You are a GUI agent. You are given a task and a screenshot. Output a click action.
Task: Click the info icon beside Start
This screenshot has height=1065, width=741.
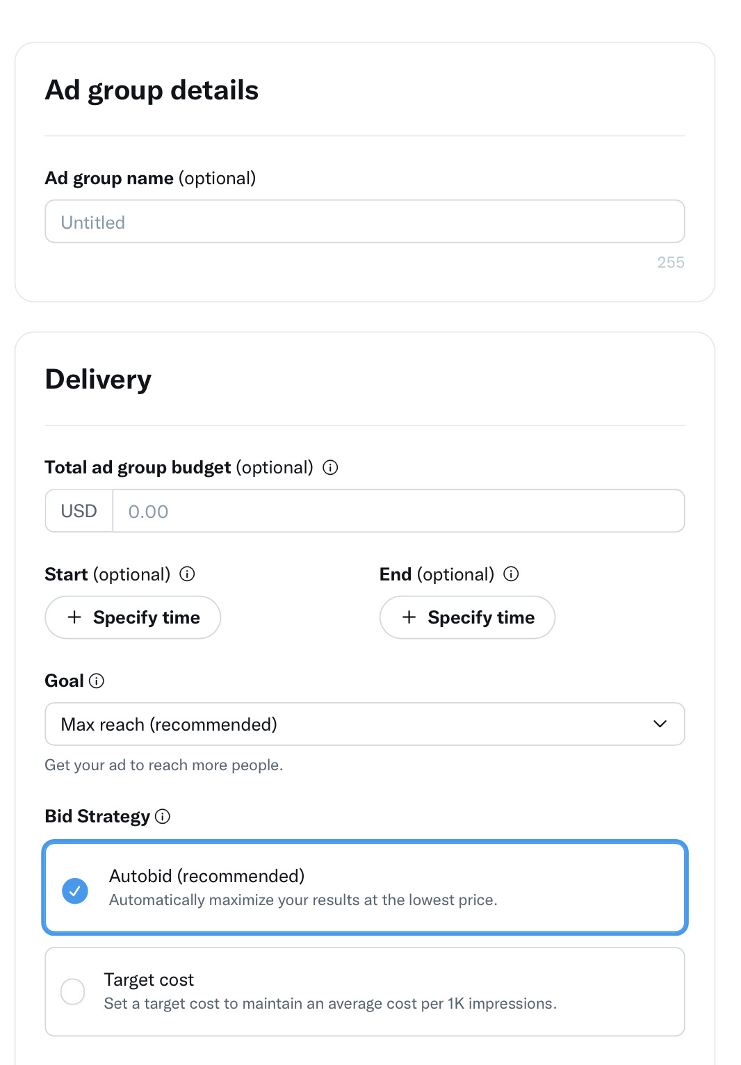(x=187, y=574)
